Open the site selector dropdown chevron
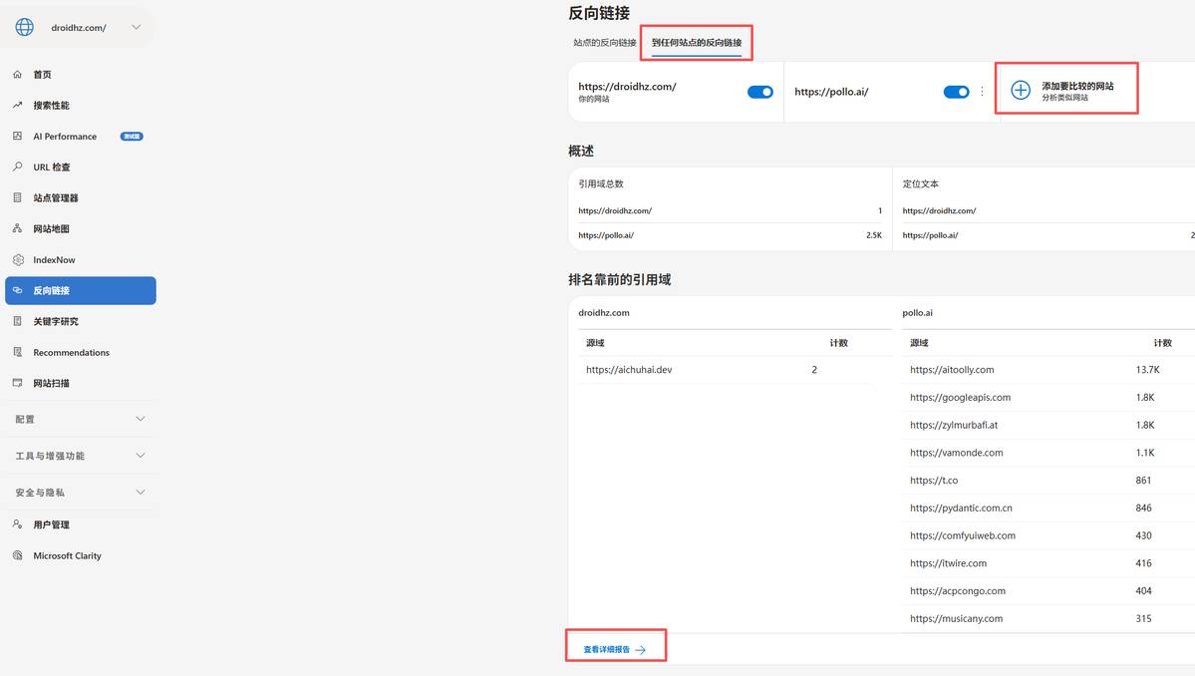Viewport: 1195px width, 676px height. click(136, 27)
